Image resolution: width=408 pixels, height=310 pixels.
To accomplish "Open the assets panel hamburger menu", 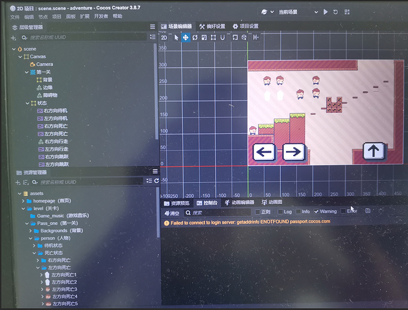I will [155, 171].
